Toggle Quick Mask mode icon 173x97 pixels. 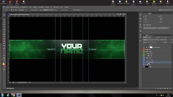[x=4, y=67]
